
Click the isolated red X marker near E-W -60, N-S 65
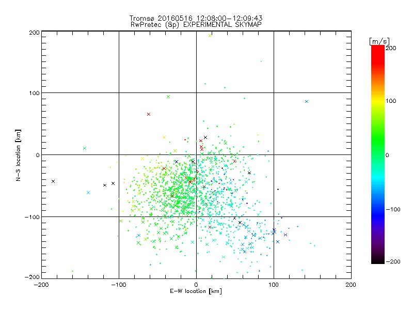149,114
